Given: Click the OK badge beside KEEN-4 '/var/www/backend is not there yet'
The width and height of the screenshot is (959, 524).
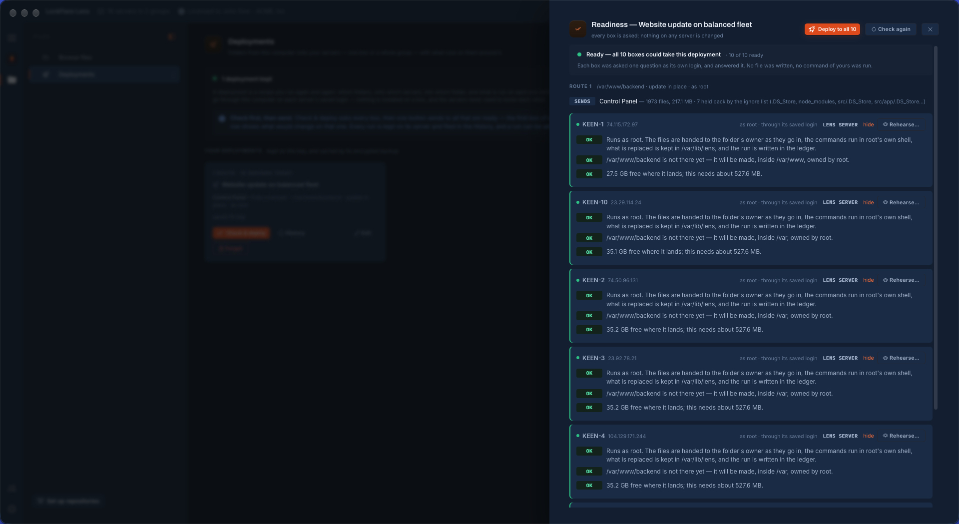Looking at the screenshot, I should pos(589,472).
